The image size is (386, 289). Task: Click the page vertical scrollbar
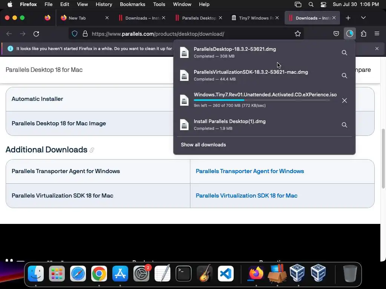[383, 158]
